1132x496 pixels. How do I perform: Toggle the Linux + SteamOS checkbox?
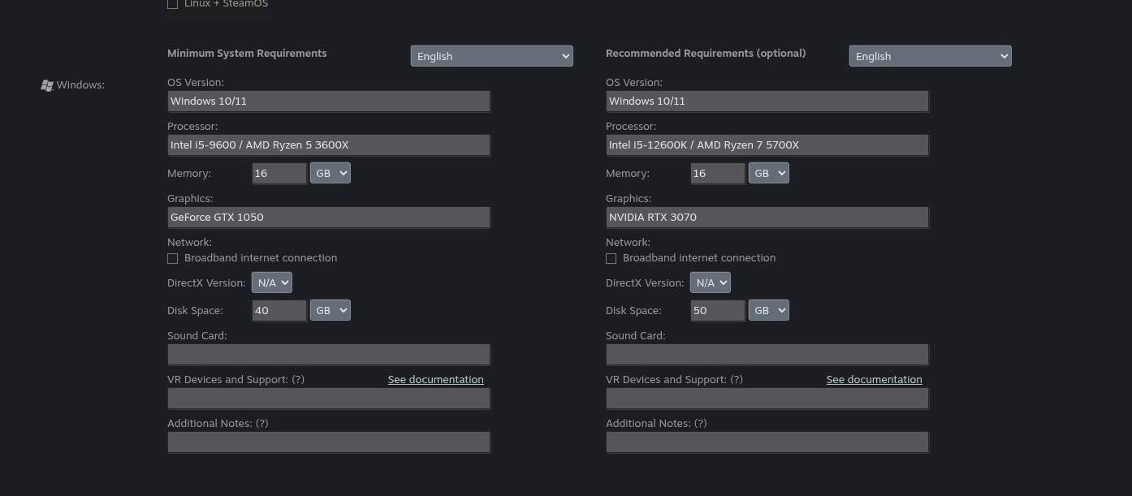[x=172, y=4]
